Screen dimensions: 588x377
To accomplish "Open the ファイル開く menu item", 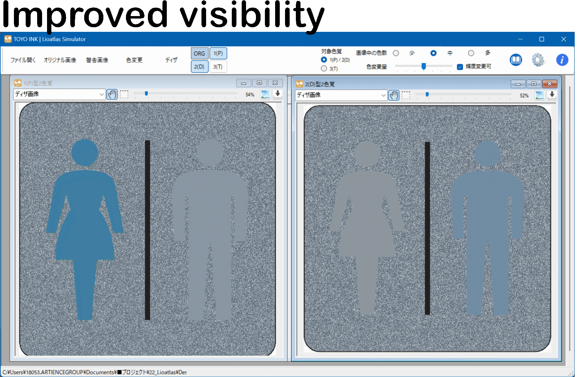I will click(23, 60).
